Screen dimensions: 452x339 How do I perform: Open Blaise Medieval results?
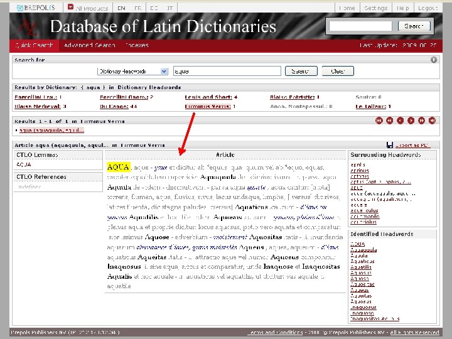(38, 106)
